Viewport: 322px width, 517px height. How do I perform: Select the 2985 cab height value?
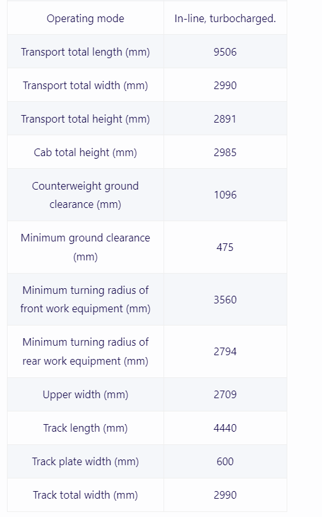point(225,152)
